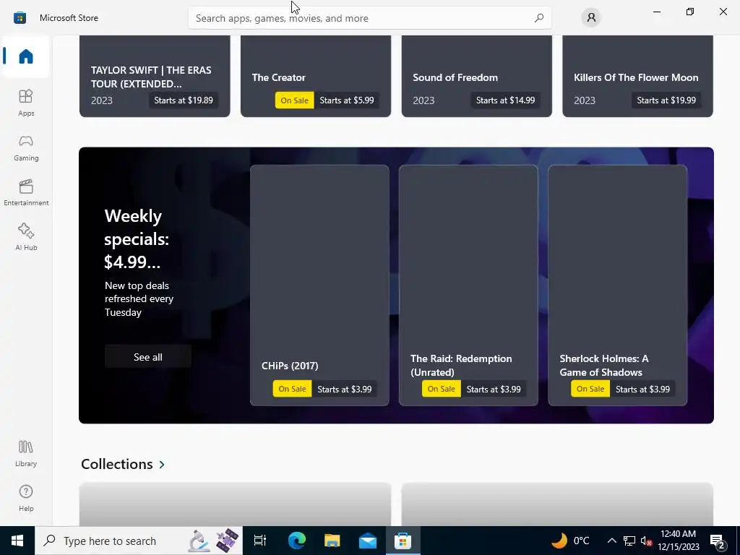Open Task View on the taskbar
Viewport: 740px width, 555px height.
[x=260, y=541]
